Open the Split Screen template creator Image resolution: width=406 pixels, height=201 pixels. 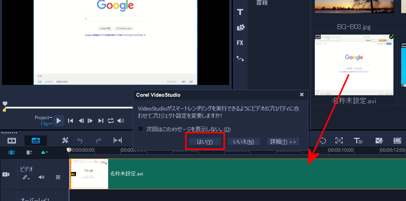click(397, 141)
